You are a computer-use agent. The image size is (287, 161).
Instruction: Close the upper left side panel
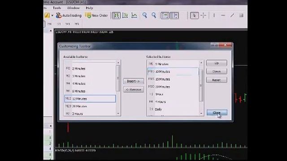click(51, 31)
